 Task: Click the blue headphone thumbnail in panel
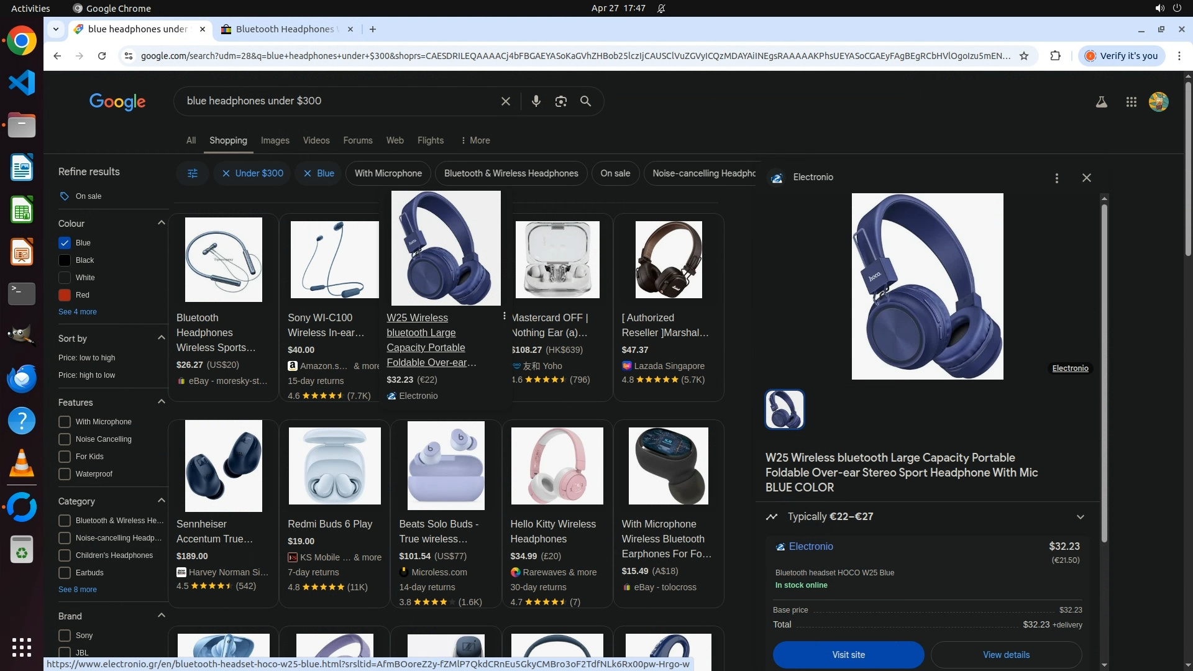point(784,409)
